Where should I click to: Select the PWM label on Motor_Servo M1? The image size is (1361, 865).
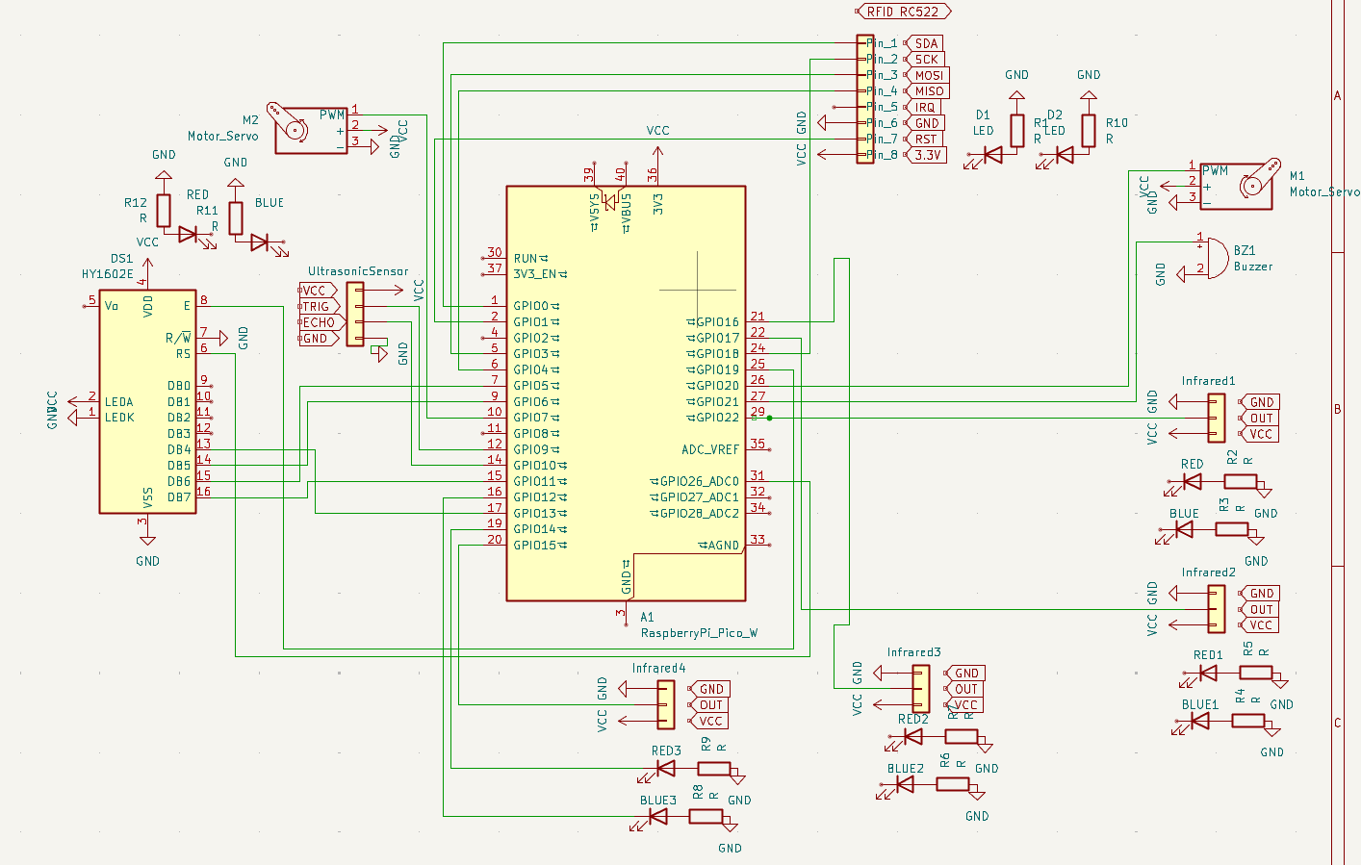point(1215,170)
